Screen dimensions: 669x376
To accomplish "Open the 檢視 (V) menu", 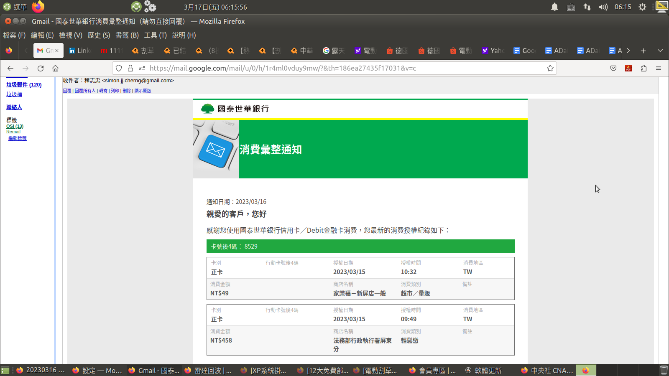I will pos(71,35).
